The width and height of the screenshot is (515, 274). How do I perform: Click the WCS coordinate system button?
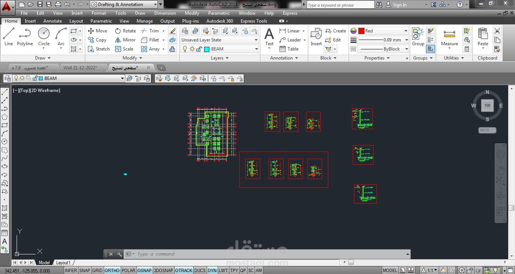487,130
